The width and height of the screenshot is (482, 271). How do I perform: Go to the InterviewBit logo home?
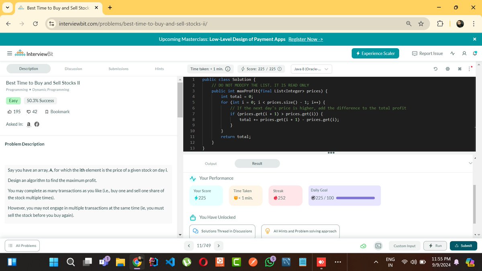point(34,54)
